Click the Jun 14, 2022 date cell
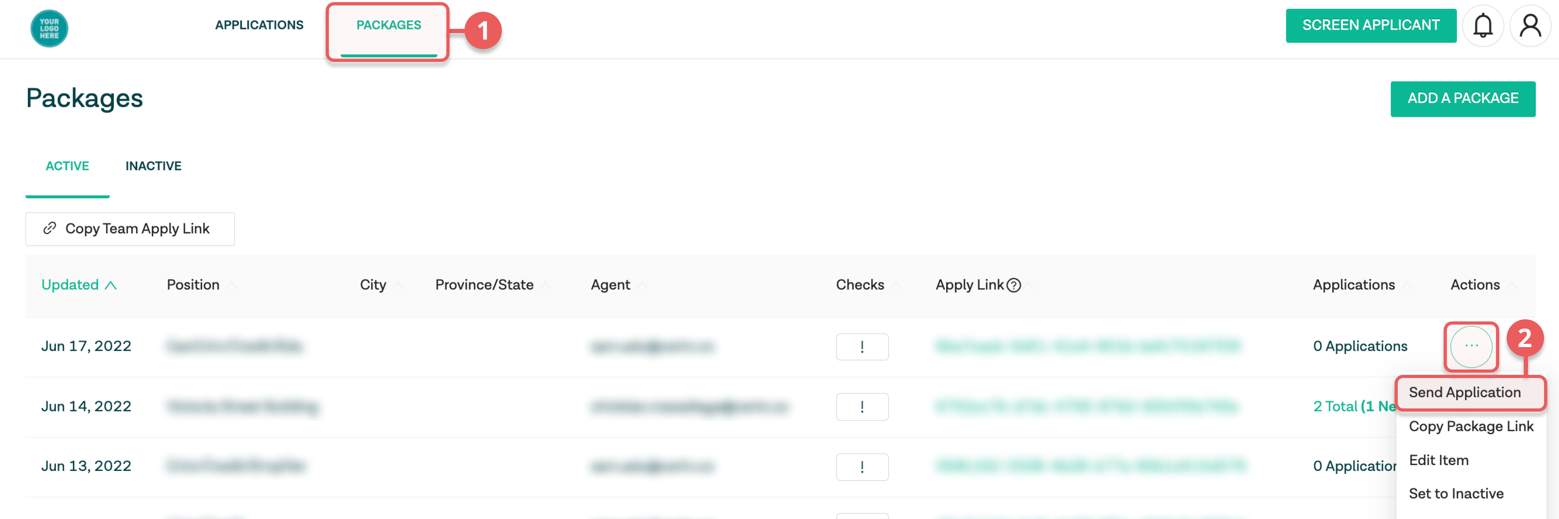Screen dimensions: 1559x519 point(86,406)
